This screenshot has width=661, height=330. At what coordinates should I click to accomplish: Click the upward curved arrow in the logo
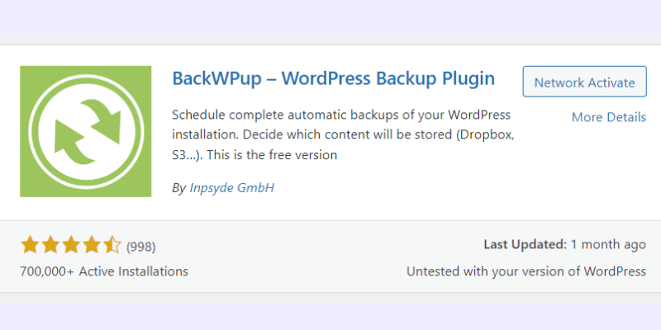[x=72, y=142]
